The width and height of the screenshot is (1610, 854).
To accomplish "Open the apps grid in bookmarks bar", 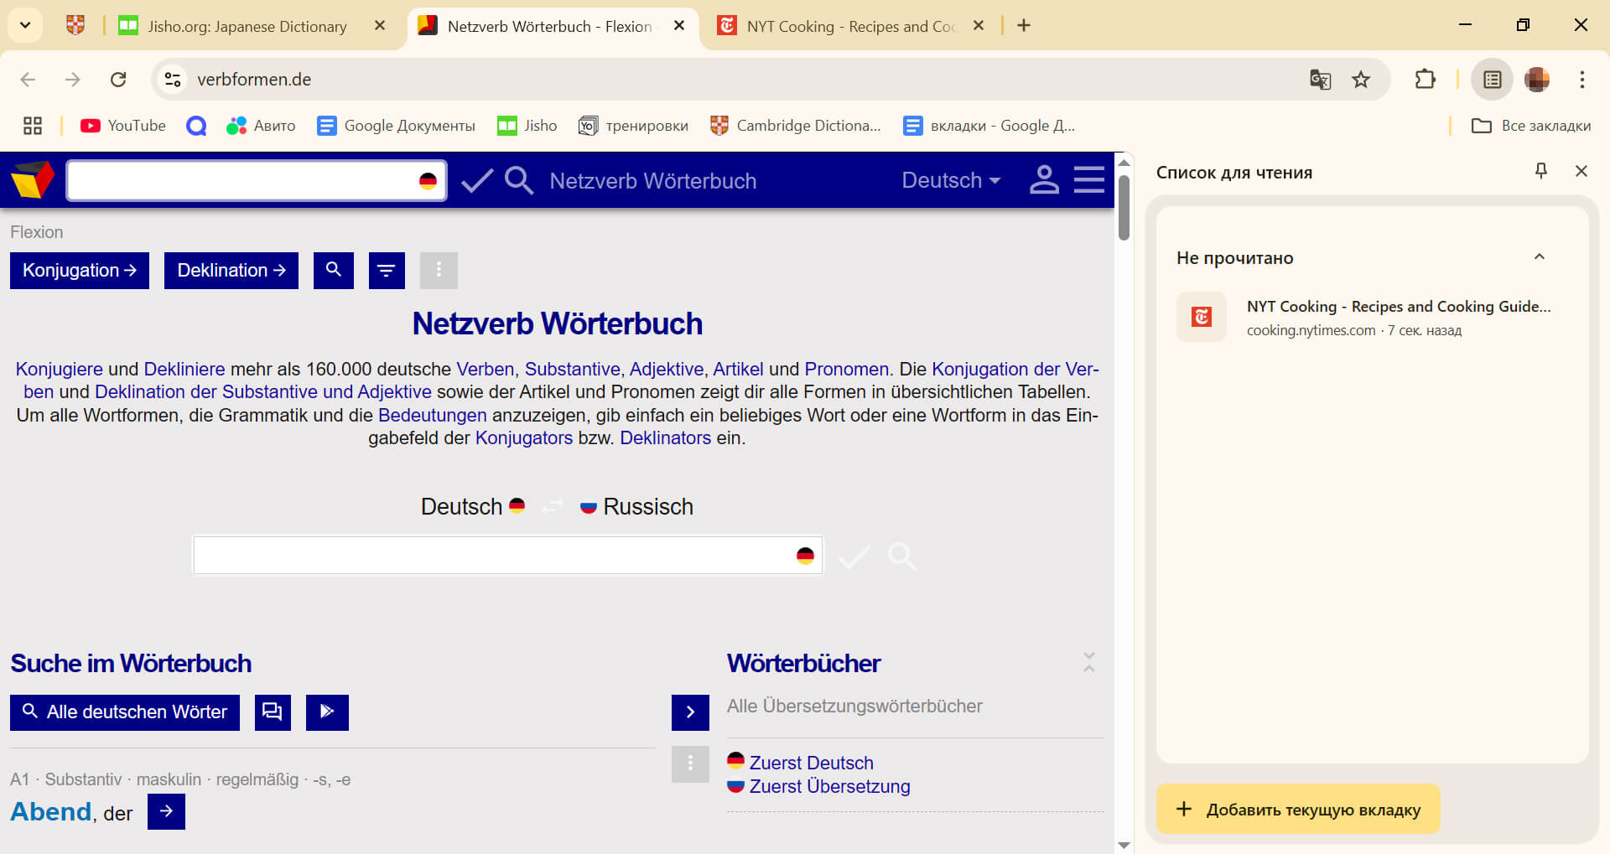I will pyautogui.click(x=33, y=126).
